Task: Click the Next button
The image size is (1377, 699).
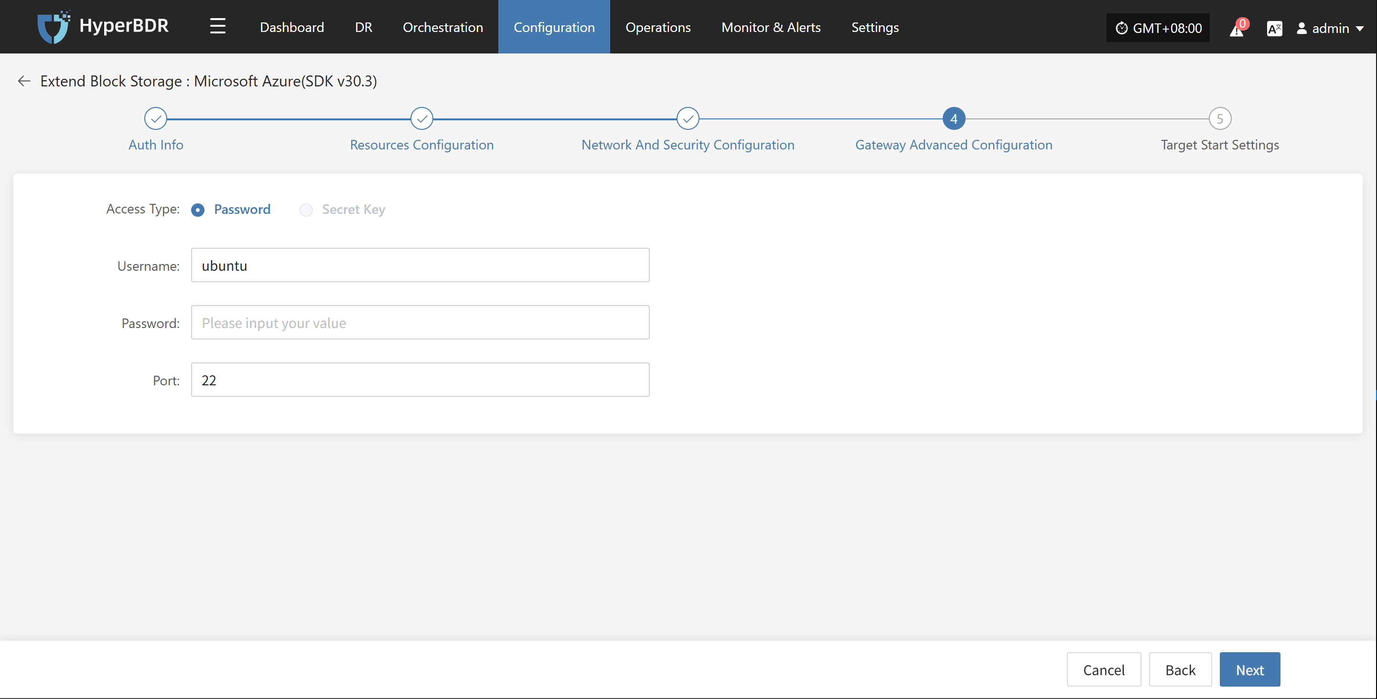Action: point(1249,669)
